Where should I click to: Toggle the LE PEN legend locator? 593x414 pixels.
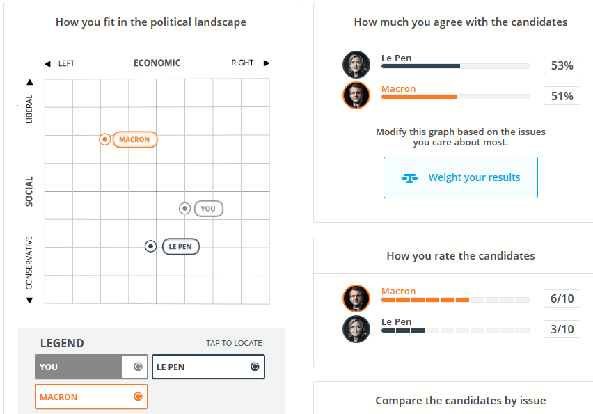[208, 367]
